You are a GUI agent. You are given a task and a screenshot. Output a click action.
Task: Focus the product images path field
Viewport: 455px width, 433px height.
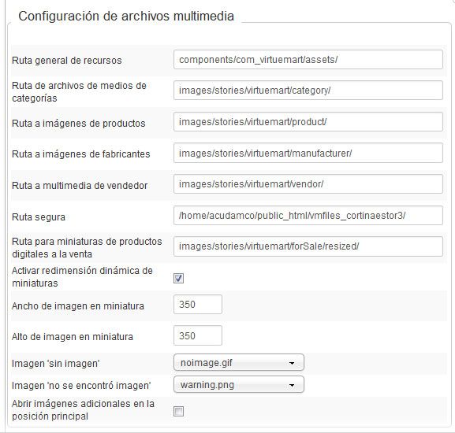point(308,122)
